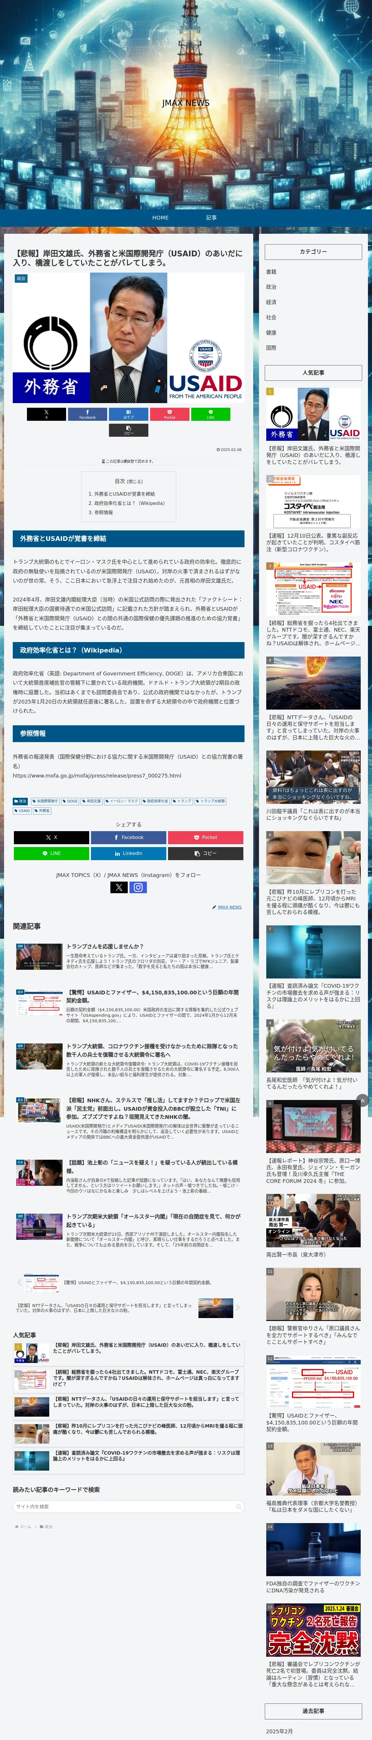Click the bottom LINE share button
Screen dimensions: 372x1740
51,853
